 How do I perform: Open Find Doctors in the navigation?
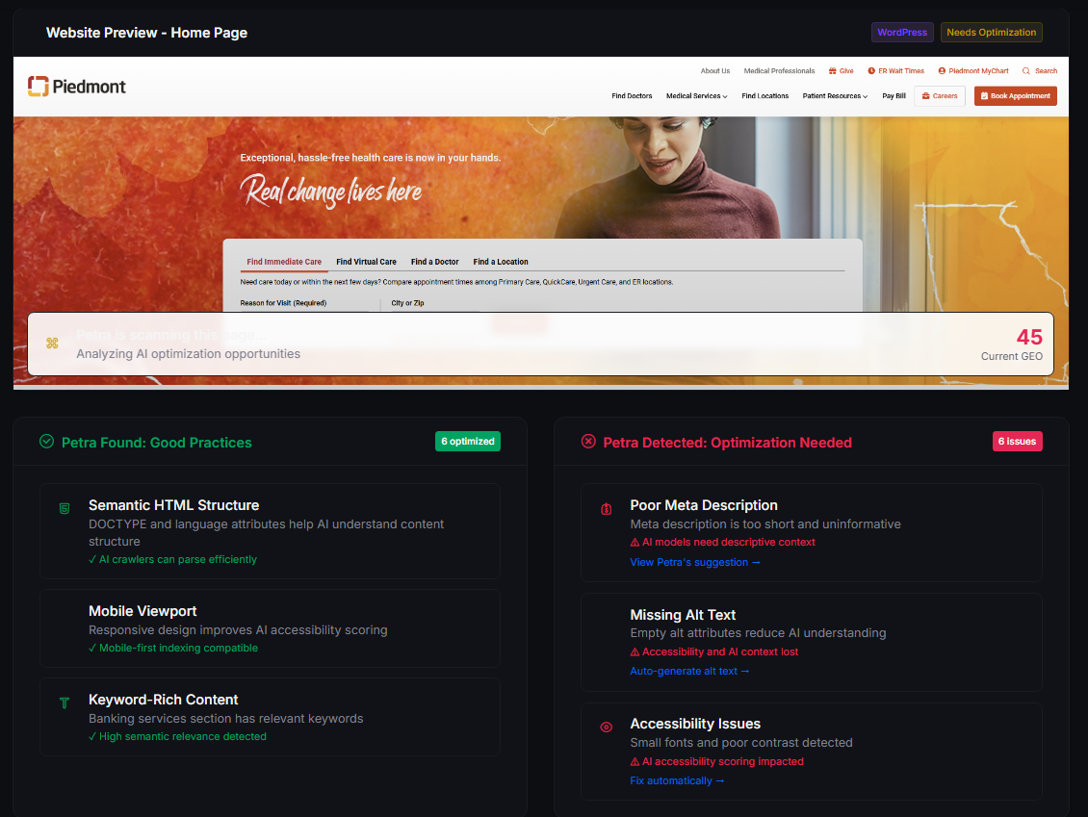(632, 95)
